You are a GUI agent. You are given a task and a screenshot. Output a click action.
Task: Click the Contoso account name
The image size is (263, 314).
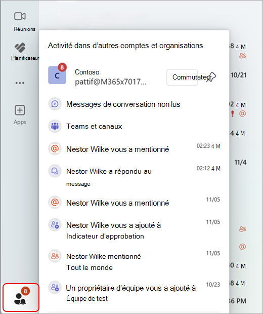point(87,72)
